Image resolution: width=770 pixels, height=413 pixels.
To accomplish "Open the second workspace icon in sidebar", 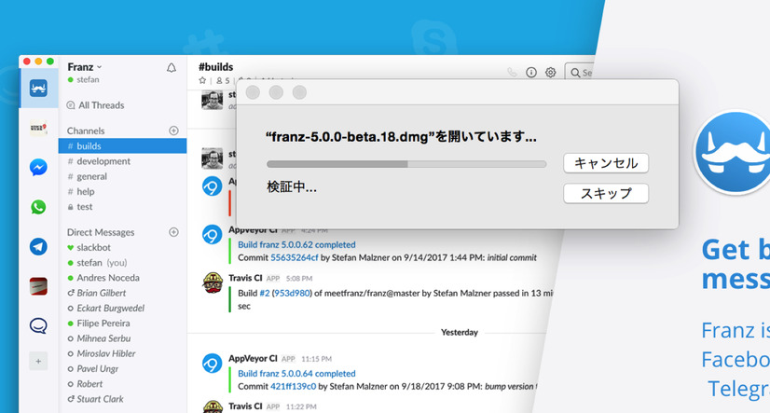I will (38, 128).
